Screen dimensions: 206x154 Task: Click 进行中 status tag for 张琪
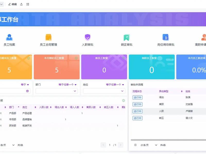pos(138,98)
